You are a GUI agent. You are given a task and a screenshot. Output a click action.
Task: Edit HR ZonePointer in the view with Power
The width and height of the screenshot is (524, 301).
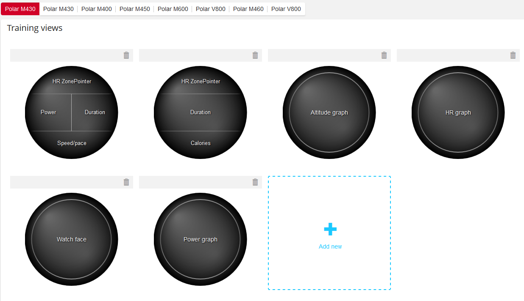point(72,81)
